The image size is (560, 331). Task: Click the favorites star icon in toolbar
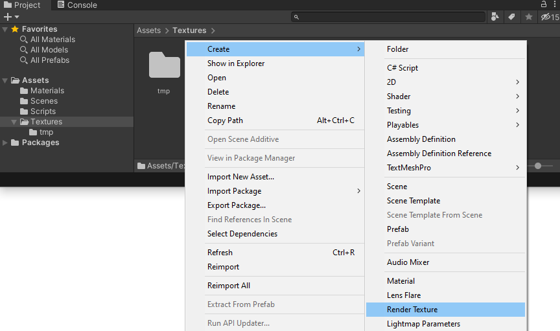click(x=529, y=17)
